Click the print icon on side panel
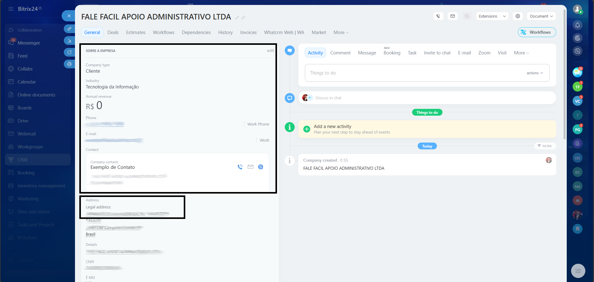Viewport: 594px width, 282px height. [69, 64]
